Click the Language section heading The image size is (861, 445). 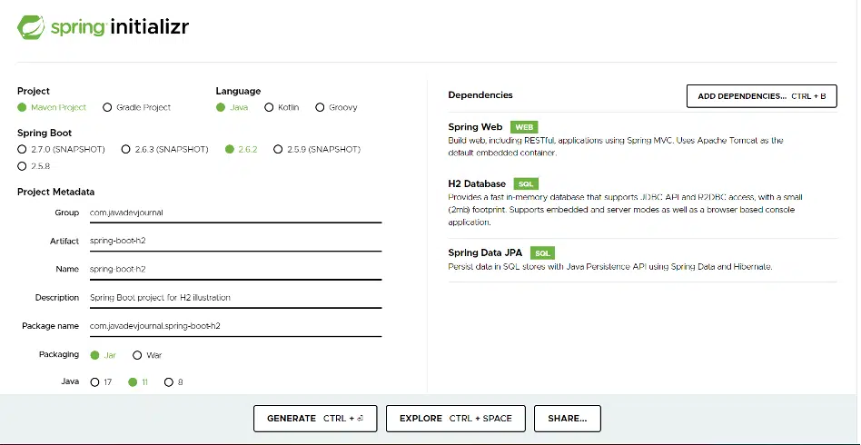[x=238, y=91]
